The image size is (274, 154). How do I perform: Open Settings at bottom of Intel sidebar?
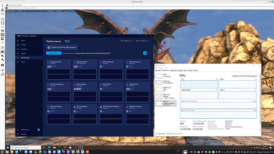click(24, 134)
